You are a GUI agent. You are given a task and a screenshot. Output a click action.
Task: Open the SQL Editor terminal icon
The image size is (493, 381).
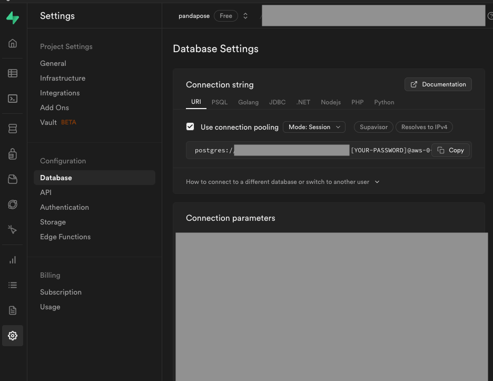click(x=13, y=99)
